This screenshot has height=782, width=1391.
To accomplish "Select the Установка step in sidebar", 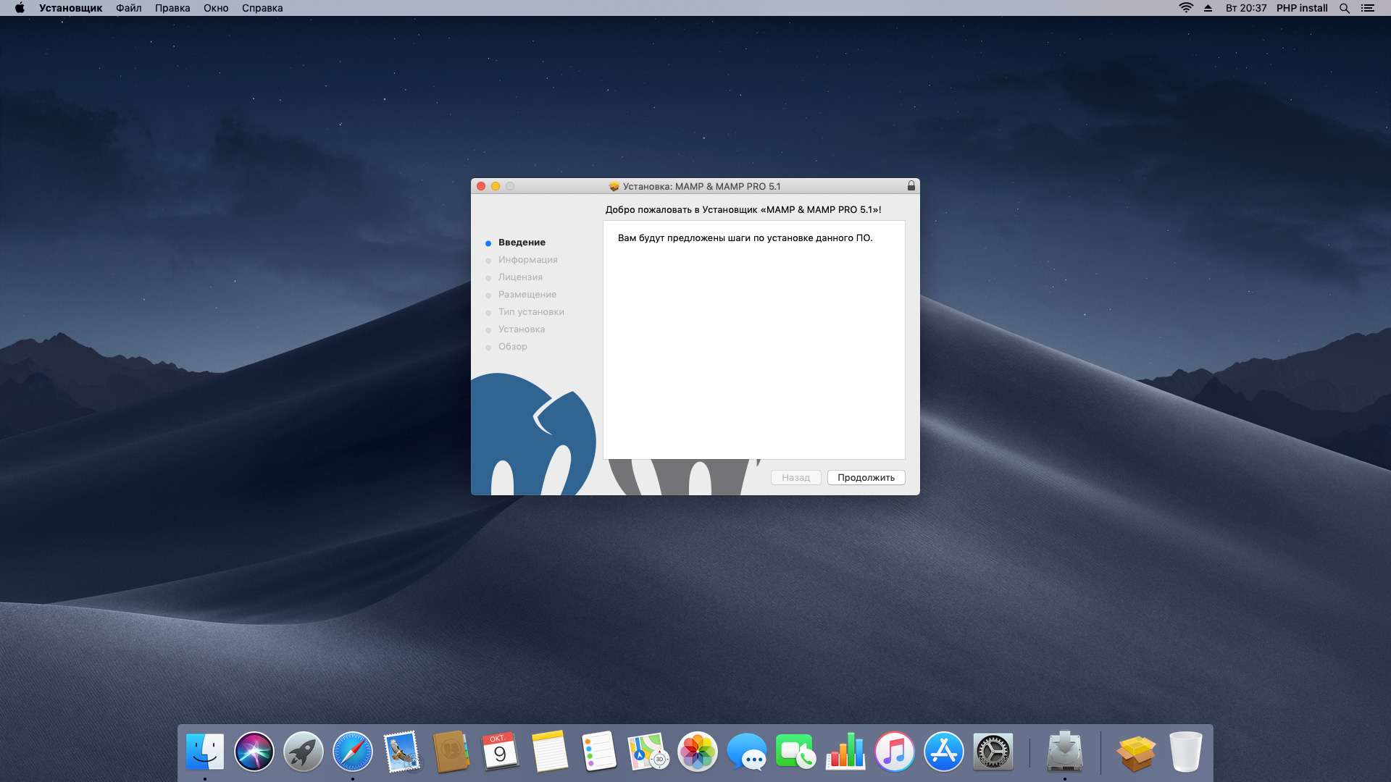I will 522,329.
